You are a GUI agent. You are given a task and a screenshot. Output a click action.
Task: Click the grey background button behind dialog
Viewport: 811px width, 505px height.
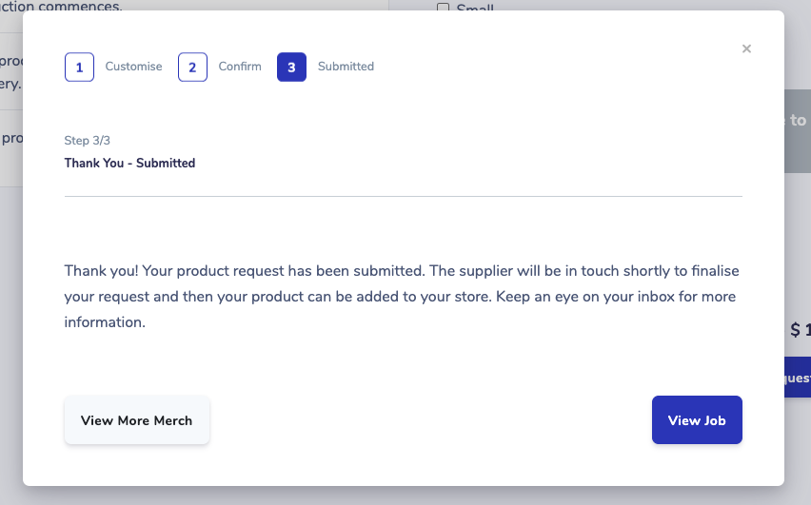point(797,131)
